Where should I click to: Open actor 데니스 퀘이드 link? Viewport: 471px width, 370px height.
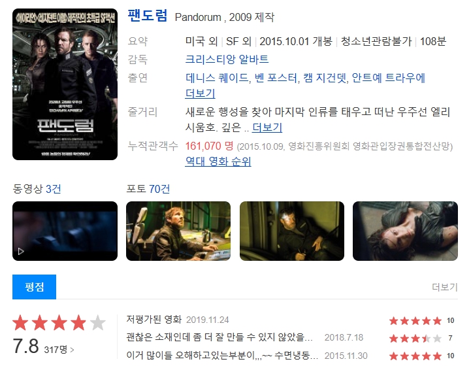coord(217,78)
